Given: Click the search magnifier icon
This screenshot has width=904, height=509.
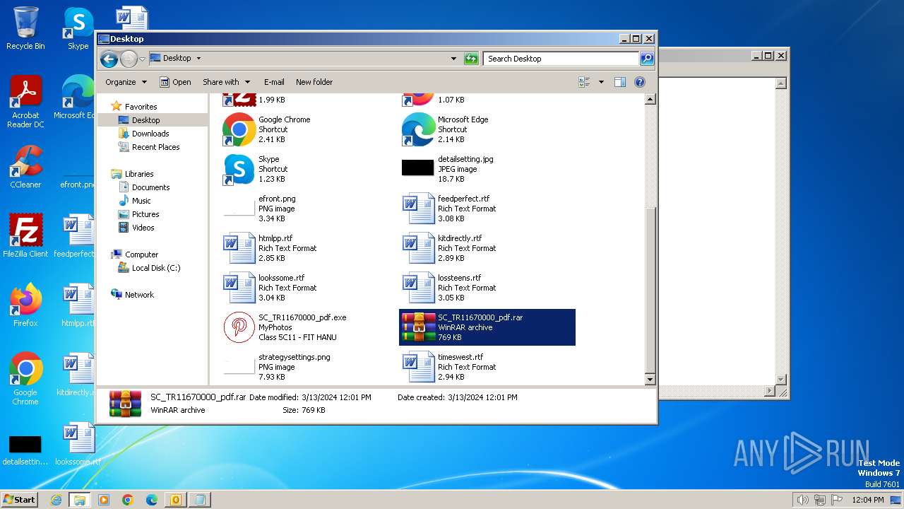Looking at the screenshot, I should 647,59.
